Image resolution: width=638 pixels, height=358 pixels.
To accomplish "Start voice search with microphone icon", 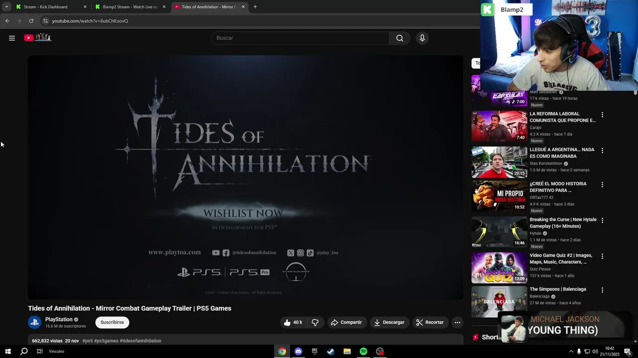I will coord(422,38).
